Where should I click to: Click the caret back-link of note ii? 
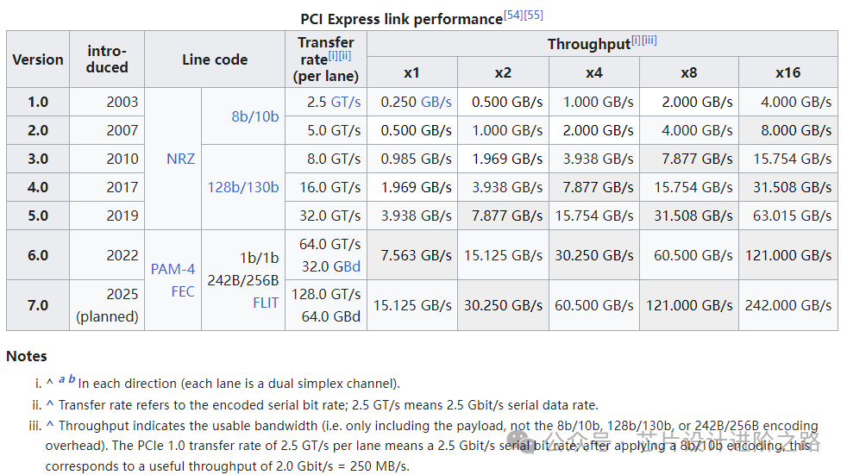(50, 404)
